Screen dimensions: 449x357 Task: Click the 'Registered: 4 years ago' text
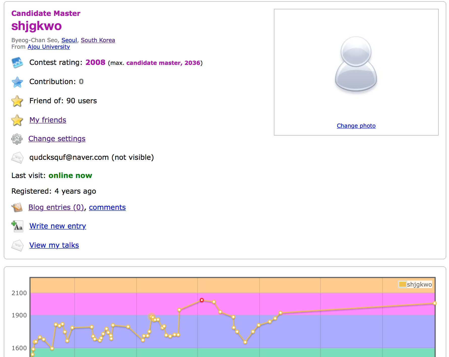pos(54,191)
